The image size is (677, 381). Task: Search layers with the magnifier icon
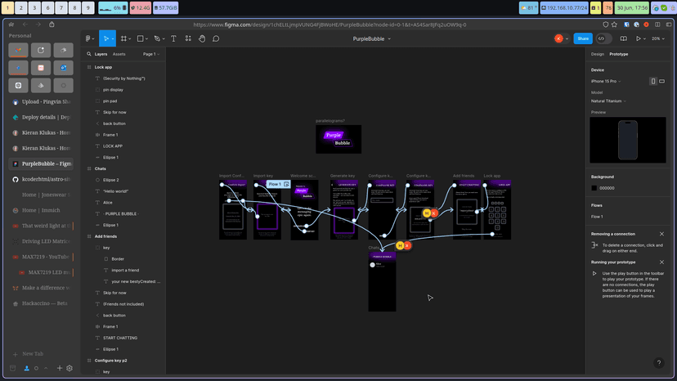[89, 54]
